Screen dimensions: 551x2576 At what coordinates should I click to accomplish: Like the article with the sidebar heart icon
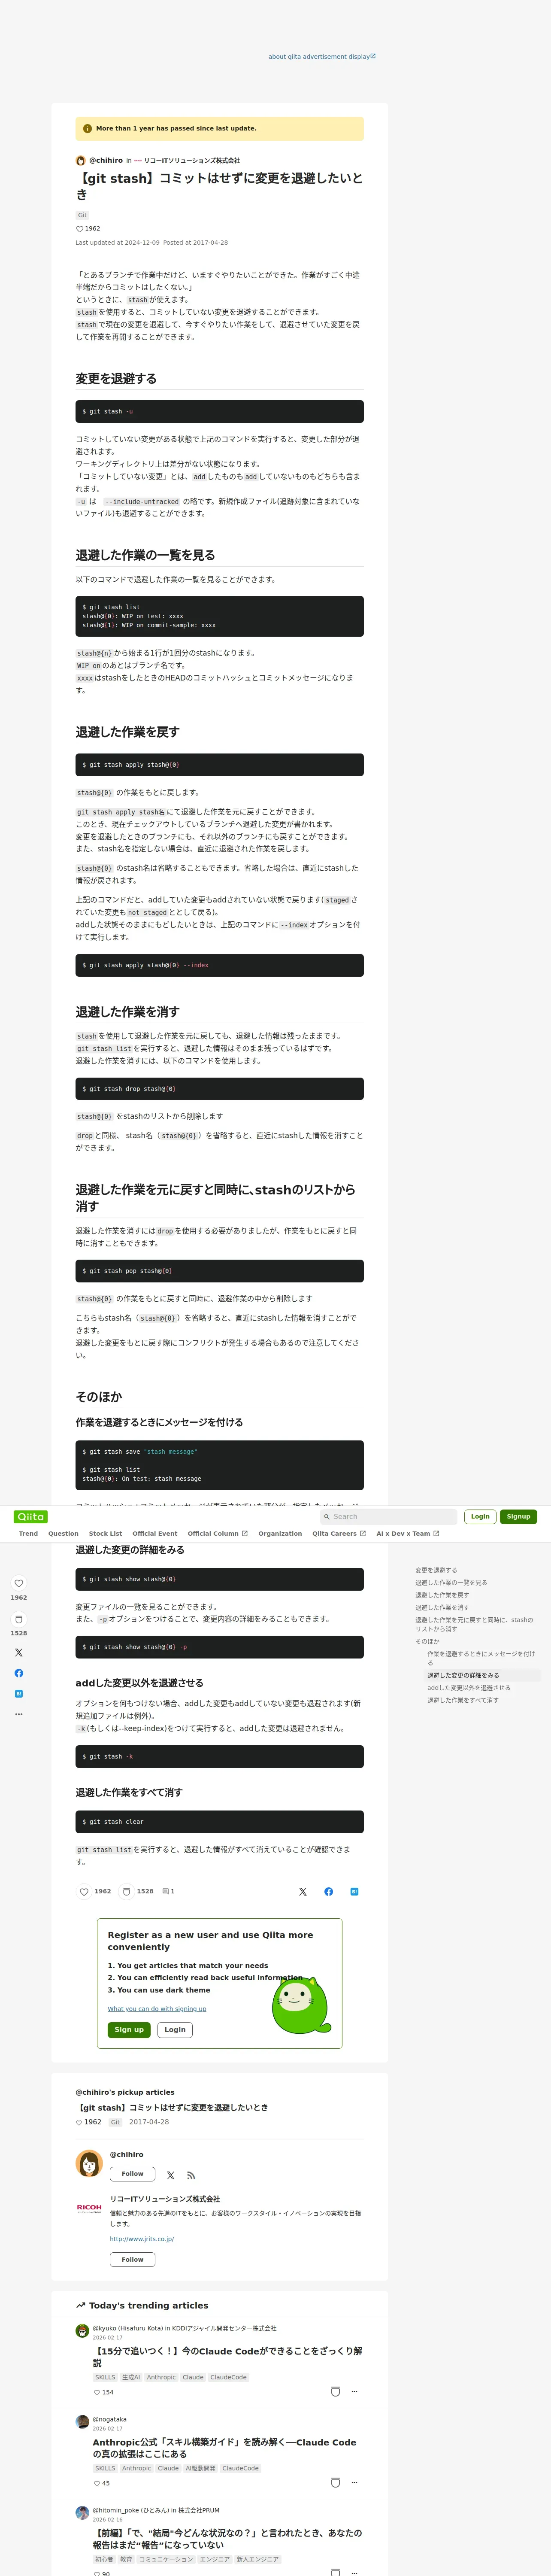(19, 1583)
